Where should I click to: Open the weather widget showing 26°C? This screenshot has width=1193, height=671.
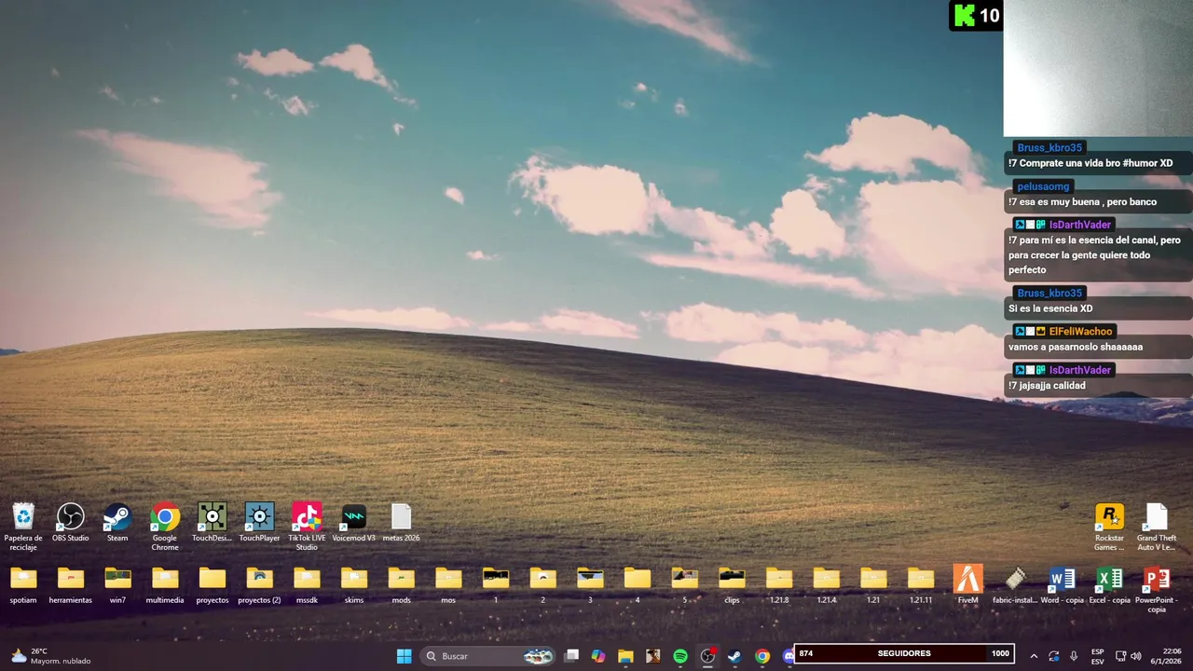(x=51, y=656)
